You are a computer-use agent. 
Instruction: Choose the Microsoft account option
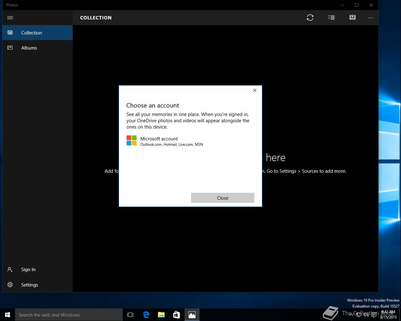pyautogui.click(x=190, y=141)
